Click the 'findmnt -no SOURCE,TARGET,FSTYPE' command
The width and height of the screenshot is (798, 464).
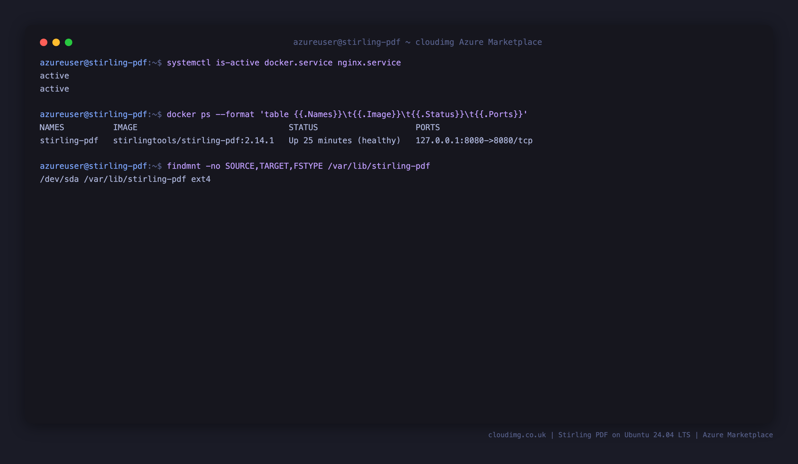point(298,166)
